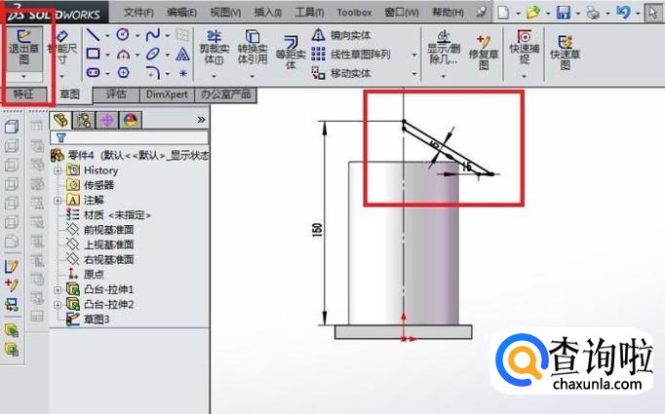Select the 150 dimension text in sketch
The width and height of the screenshot is (665, 414).
(x=317, y=229)
